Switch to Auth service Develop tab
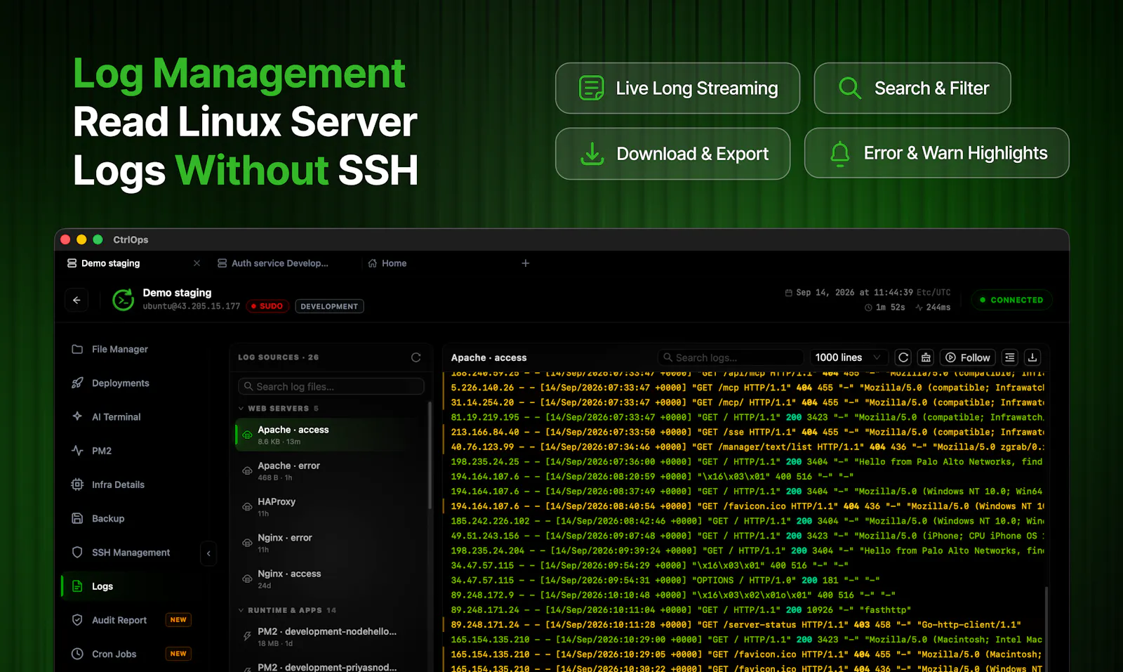Screen dimensions: 1123x672 pyautogui.click(x=272, y=263)
